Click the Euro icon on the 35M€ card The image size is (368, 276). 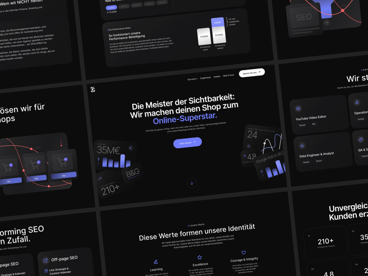tap(131, 148)
